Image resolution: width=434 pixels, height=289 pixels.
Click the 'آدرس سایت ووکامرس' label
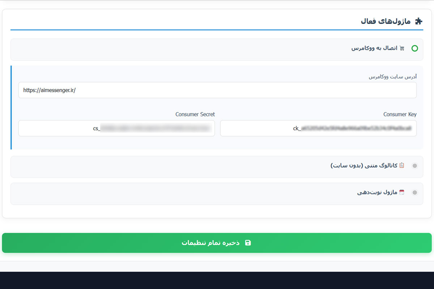(x=392, y=77)
